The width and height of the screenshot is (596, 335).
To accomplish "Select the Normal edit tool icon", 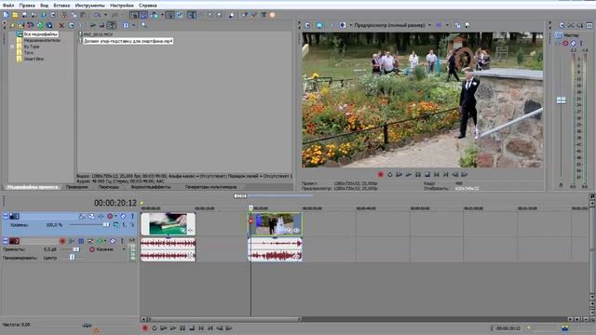I will pyautogui.click(x=191, y=15).
